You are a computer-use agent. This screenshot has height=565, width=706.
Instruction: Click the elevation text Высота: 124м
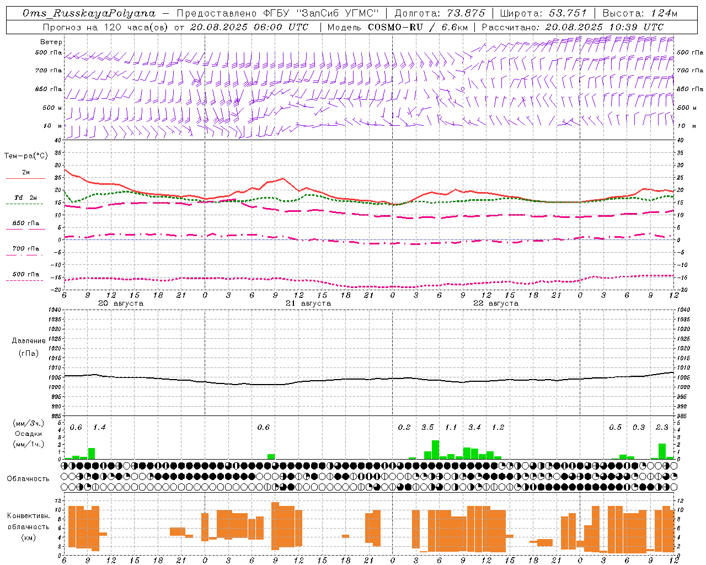click(640, 13)
